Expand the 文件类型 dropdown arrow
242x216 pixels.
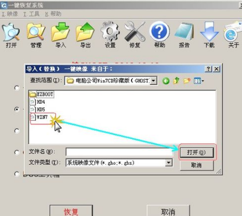pos(169,163)
